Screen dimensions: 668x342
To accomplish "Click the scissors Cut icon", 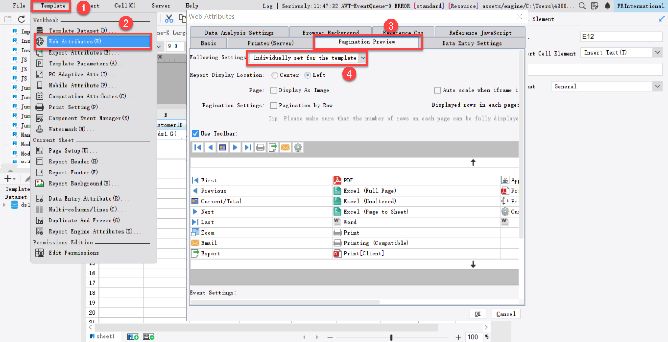I will 169,18.
